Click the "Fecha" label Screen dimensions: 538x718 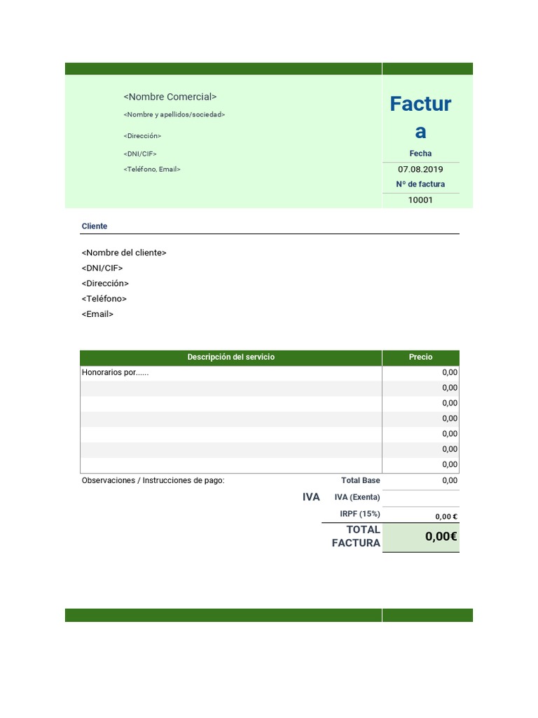click(x=420, y=154)
